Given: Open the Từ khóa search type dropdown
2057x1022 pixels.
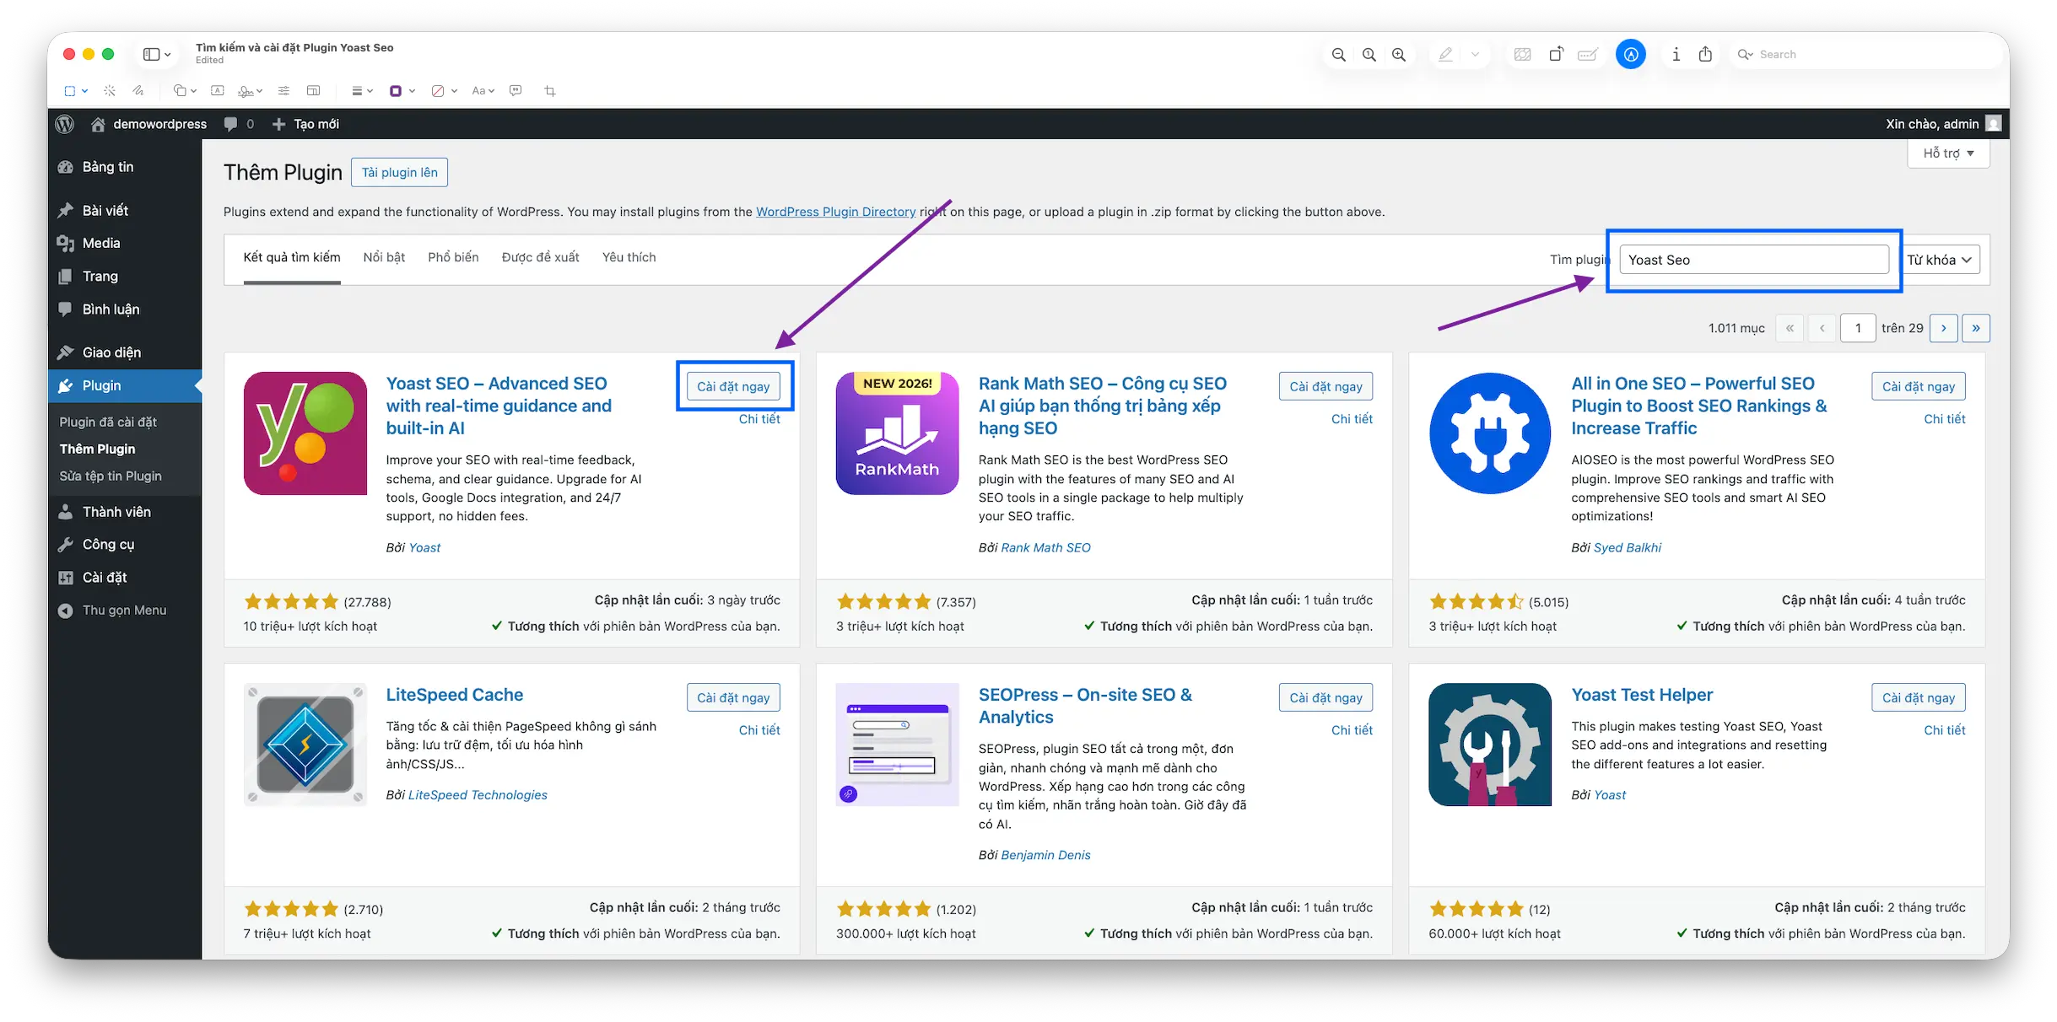Looking at the screenshot, I should tap(1940, 260).
